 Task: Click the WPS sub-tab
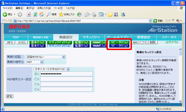(10, 42)
